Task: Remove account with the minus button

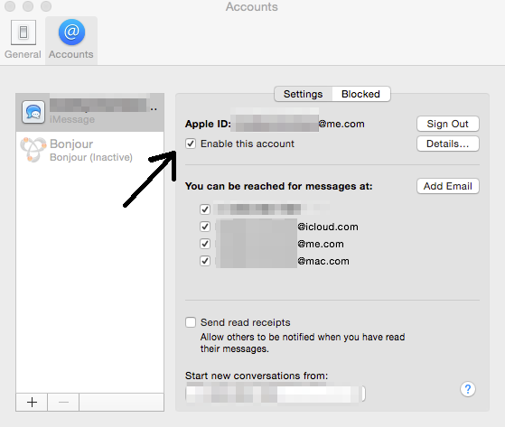Action: 63,402
